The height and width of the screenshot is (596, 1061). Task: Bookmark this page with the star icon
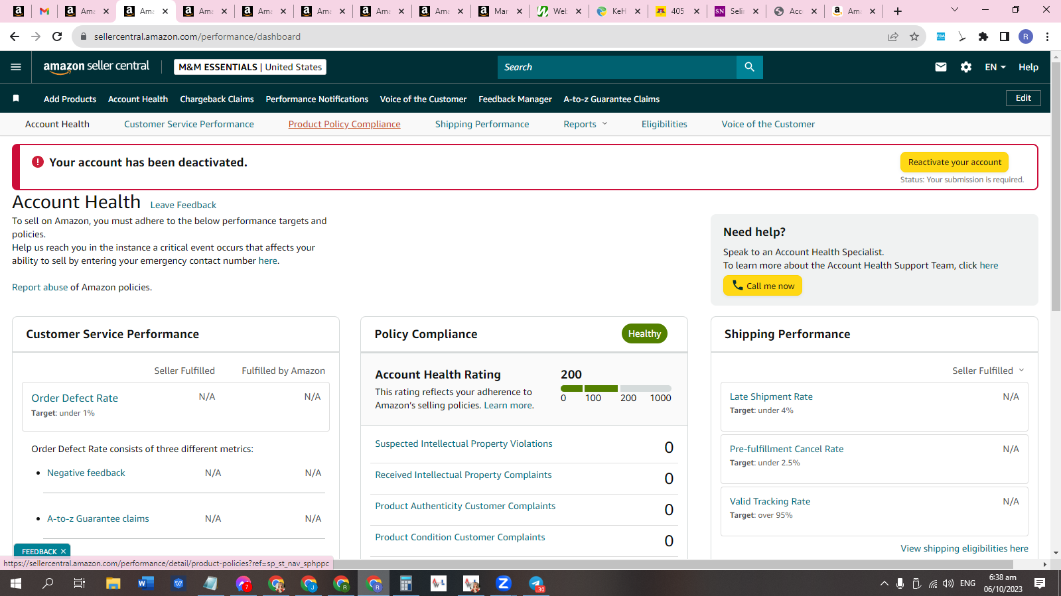pyautogui.click(x=914, y=36)
